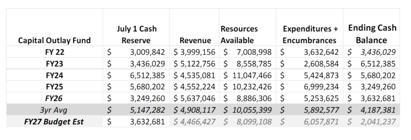The height and width of the screenshot is (140, 411).
Task: Click the 'Revenue' column header
Action: coord(195,40)
